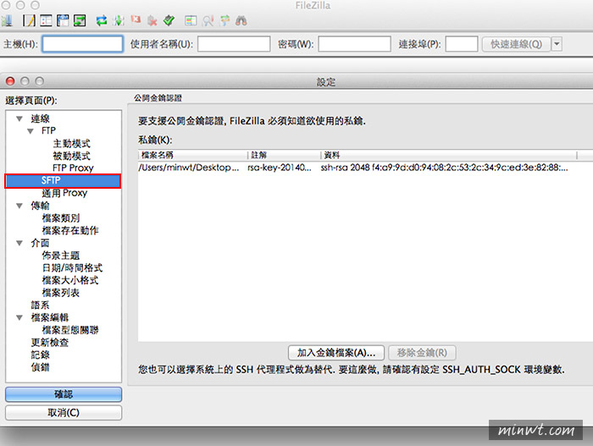Select FTP Proxy settings page

(x=73, y=168)
